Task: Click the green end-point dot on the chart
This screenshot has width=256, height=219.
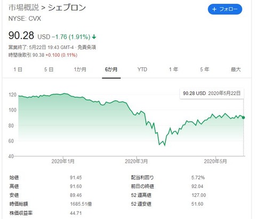Action: [243, 118]
